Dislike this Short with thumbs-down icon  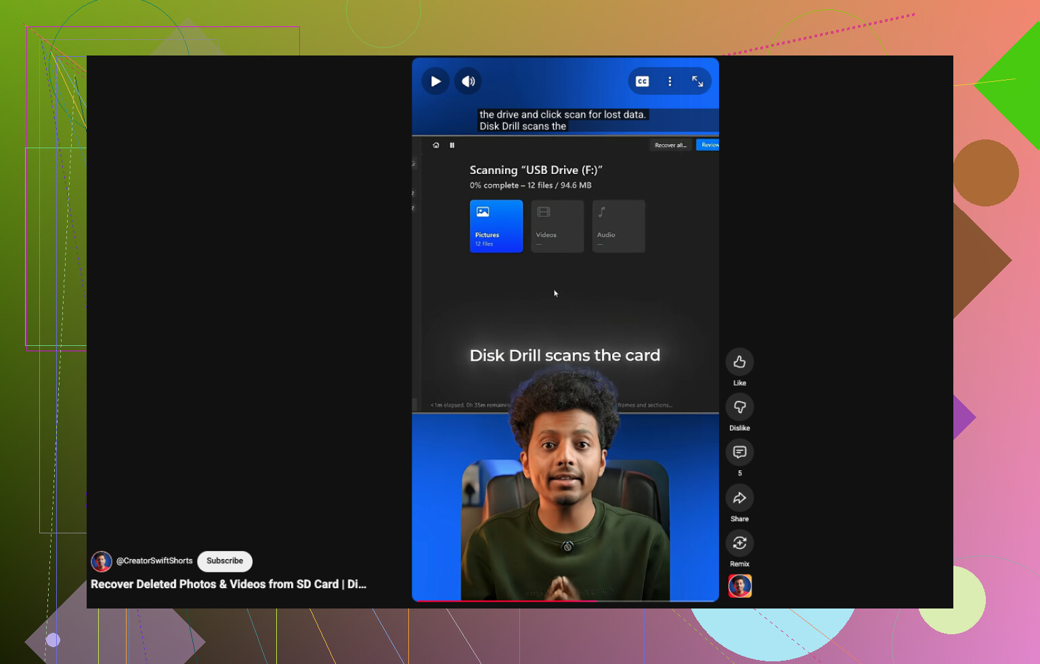coord(739,407)
